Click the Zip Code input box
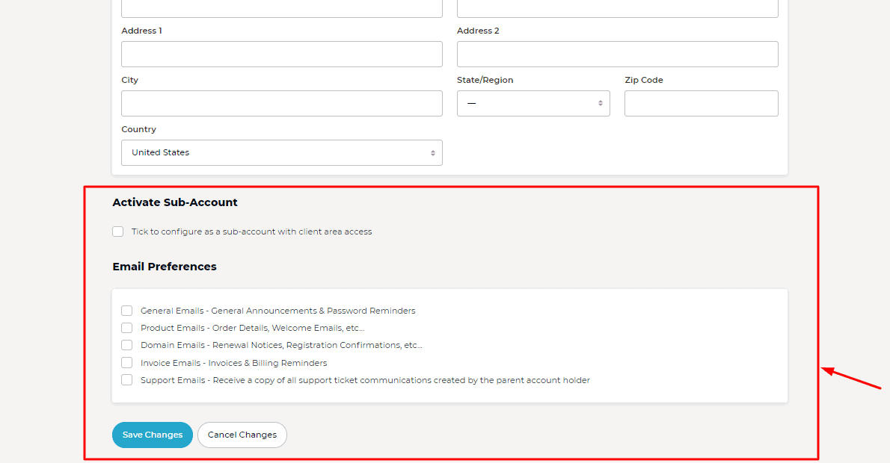The height and width of the screenshot is (463, 890). coord(701,103)
